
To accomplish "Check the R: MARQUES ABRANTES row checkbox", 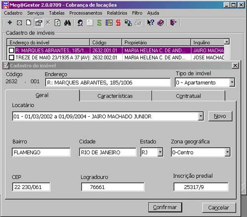I will pos(11,50).
